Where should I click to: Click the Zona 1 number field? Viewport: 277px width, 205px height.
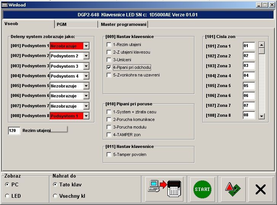pyautogui.click(x=248, y=46)
